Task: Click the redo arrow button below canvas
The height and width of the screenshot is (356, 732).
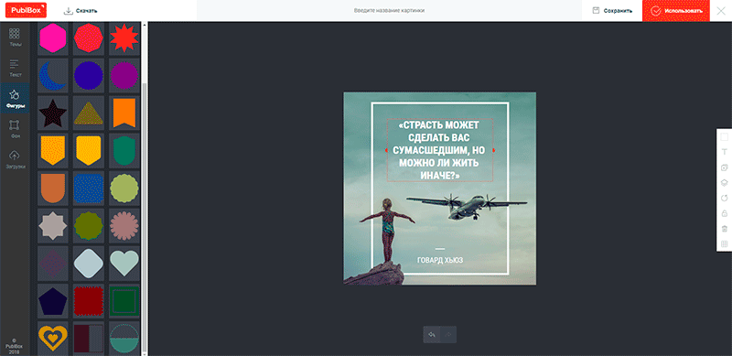Action: [x=448, y=335]
